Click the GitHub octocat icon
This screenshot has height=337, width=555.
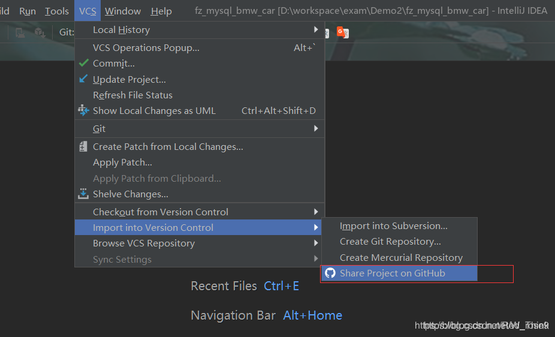[330, 273]
